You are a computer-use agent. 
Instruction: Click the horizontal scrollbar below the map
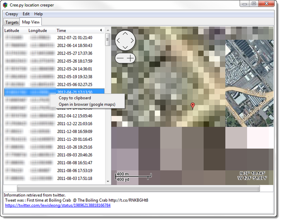click(138, 188)
